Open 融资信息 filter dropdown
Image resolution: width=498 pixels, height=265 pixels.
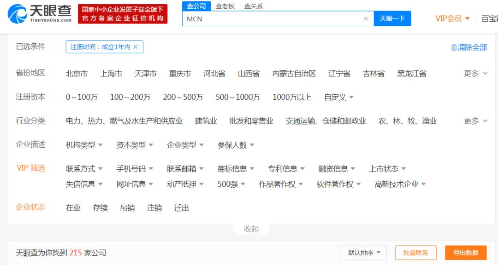tap(336, 169)
